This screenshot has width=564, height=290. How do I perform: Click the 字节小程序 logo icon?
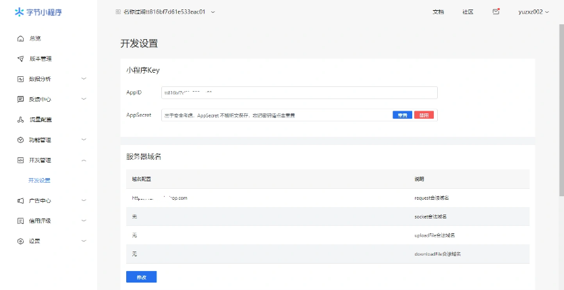19,12
